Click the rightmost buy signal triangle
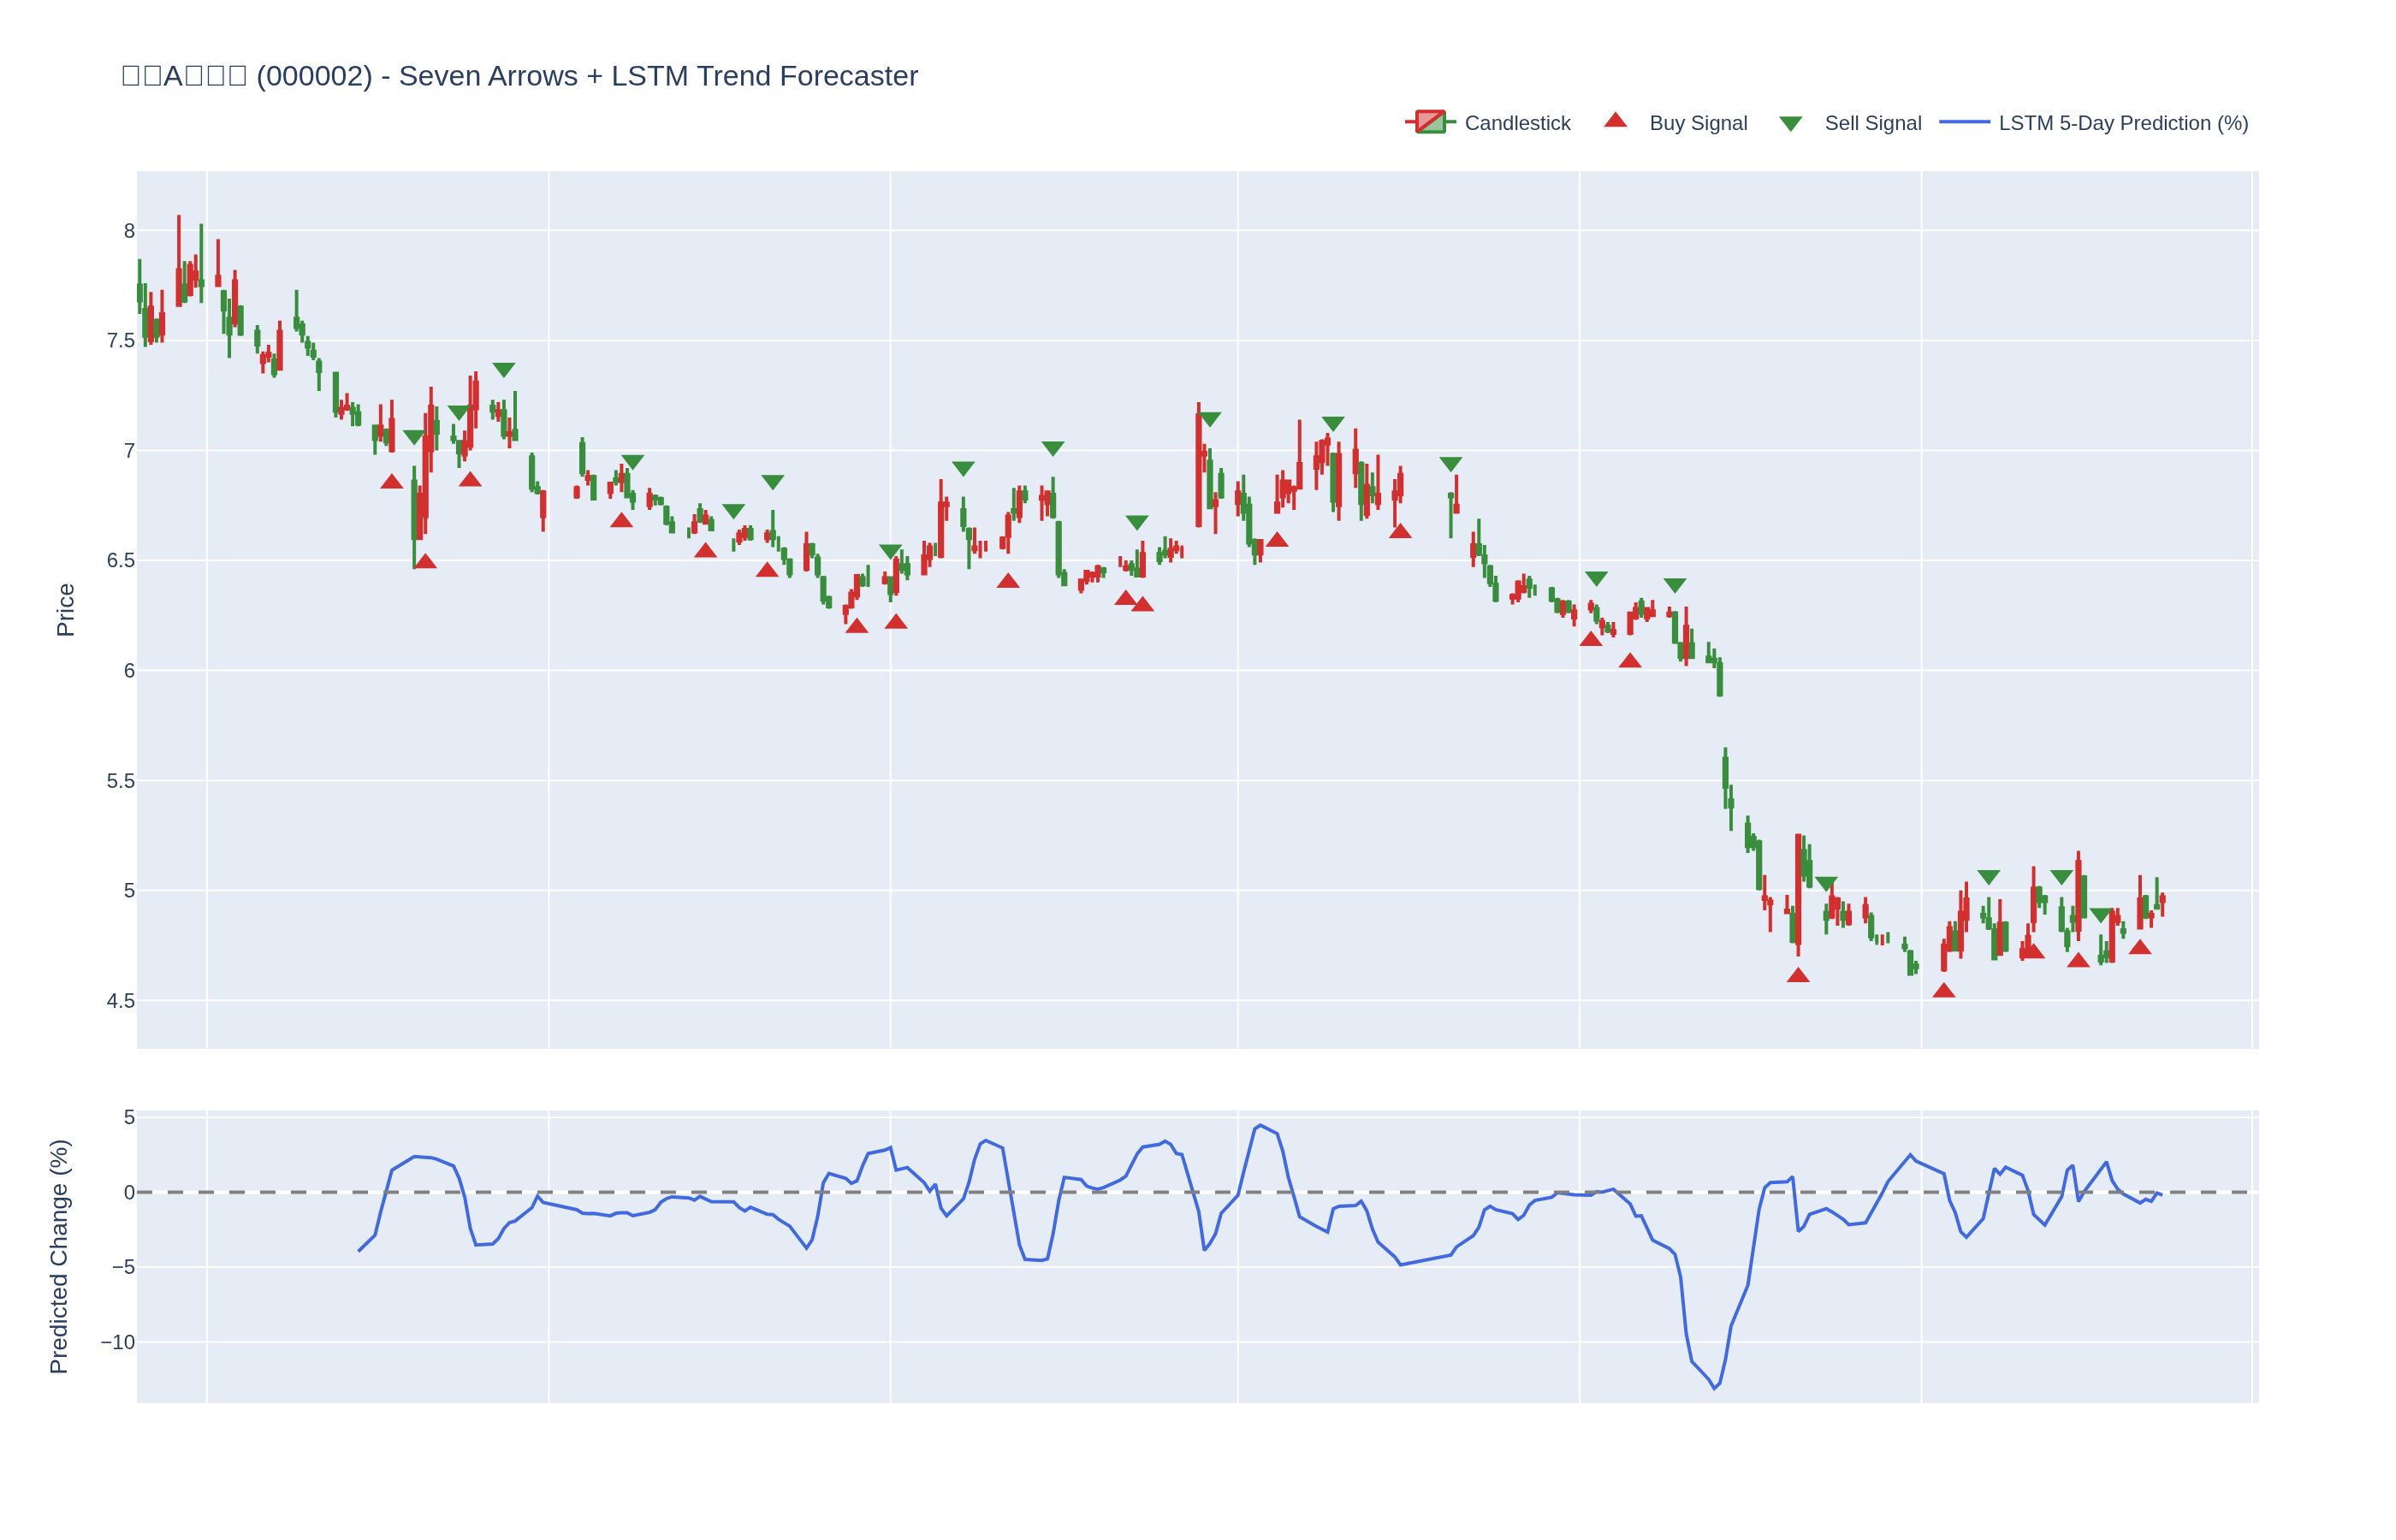 pyautogui.click(x=2139, y=948)
